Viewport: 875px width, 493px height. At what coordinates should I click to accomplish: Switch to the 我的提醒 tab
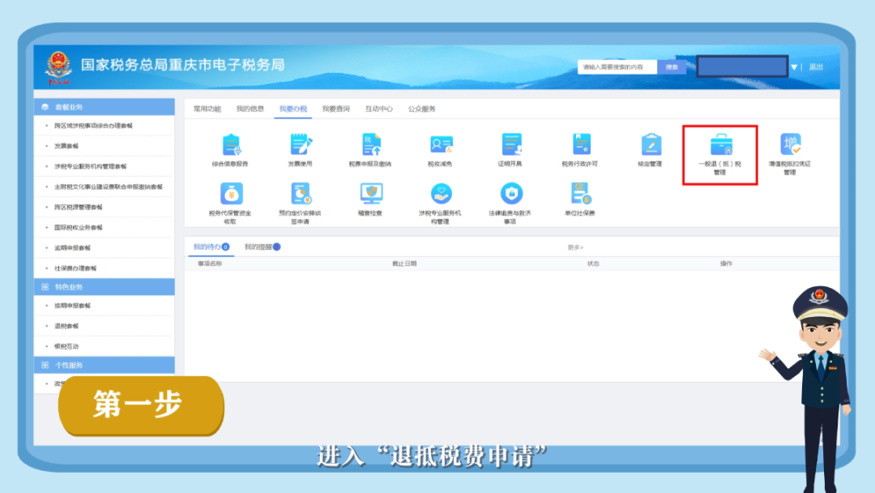pos(262,247)
